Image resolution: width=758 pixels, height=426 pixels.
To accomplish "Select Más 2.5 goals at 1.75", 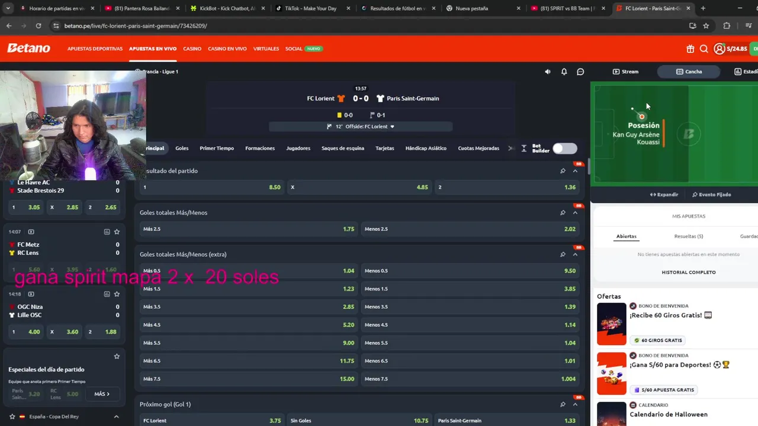I will coord(249,229).
